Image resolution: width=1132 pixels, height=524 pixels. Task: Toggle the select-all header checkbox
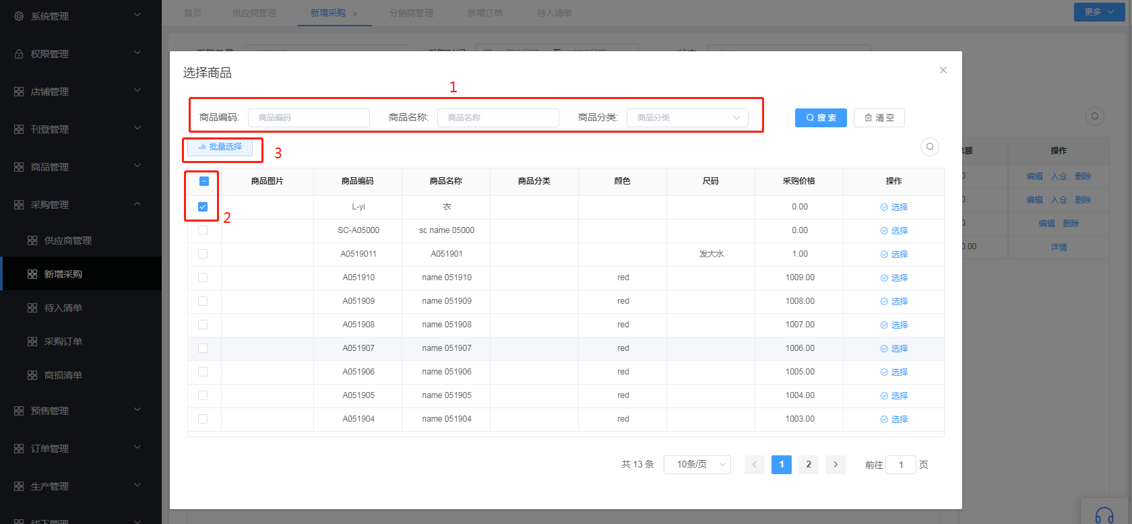204,181
